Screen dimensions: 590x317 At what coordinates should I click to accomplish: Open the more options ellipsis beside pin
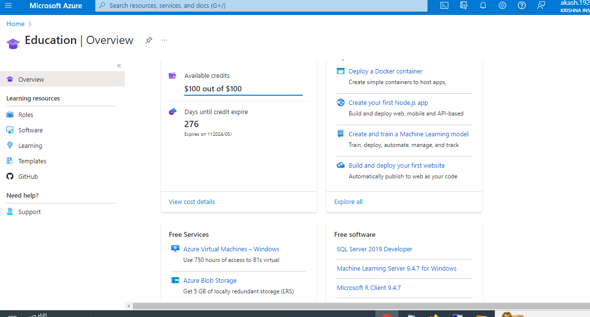click(164, 40)
